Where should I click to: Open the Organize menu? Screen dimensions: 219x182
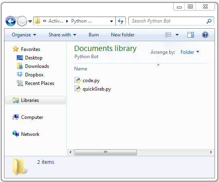(24, 35)
